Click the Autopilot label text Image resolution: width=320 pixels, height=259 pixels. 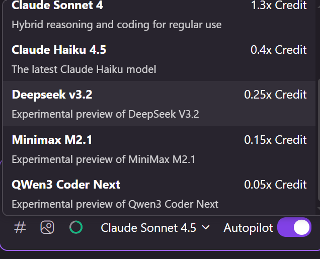click(x=248, y=227)
